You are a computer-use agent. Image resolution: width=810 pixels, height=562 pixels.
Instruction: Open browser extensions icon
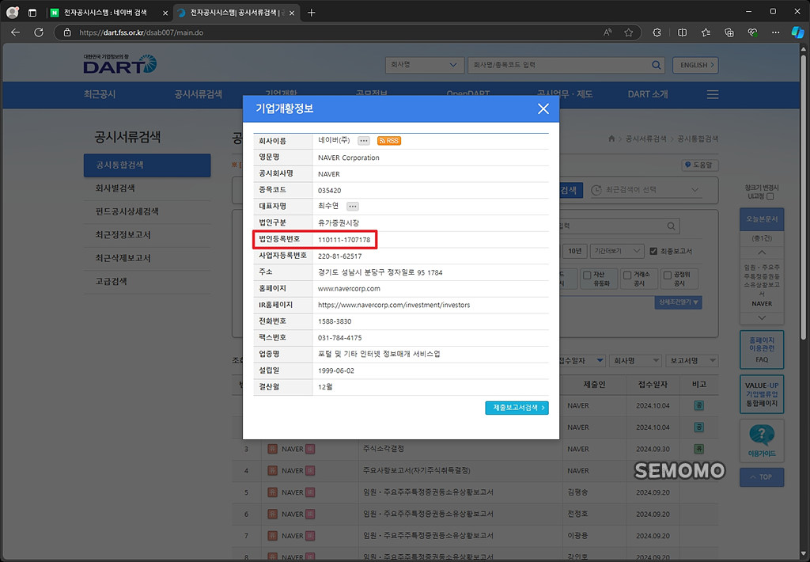657,32
